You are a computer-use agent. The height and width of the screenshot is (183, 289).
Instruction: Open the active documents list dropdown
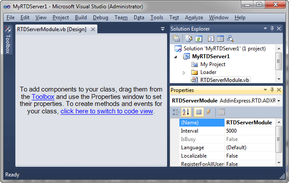click(x=163, y=29)
